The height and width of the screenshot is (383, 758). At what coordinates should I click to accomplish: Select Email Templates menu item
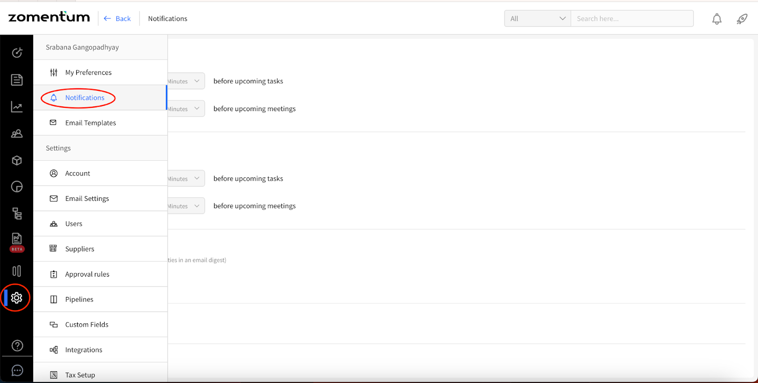click(100, 123)
